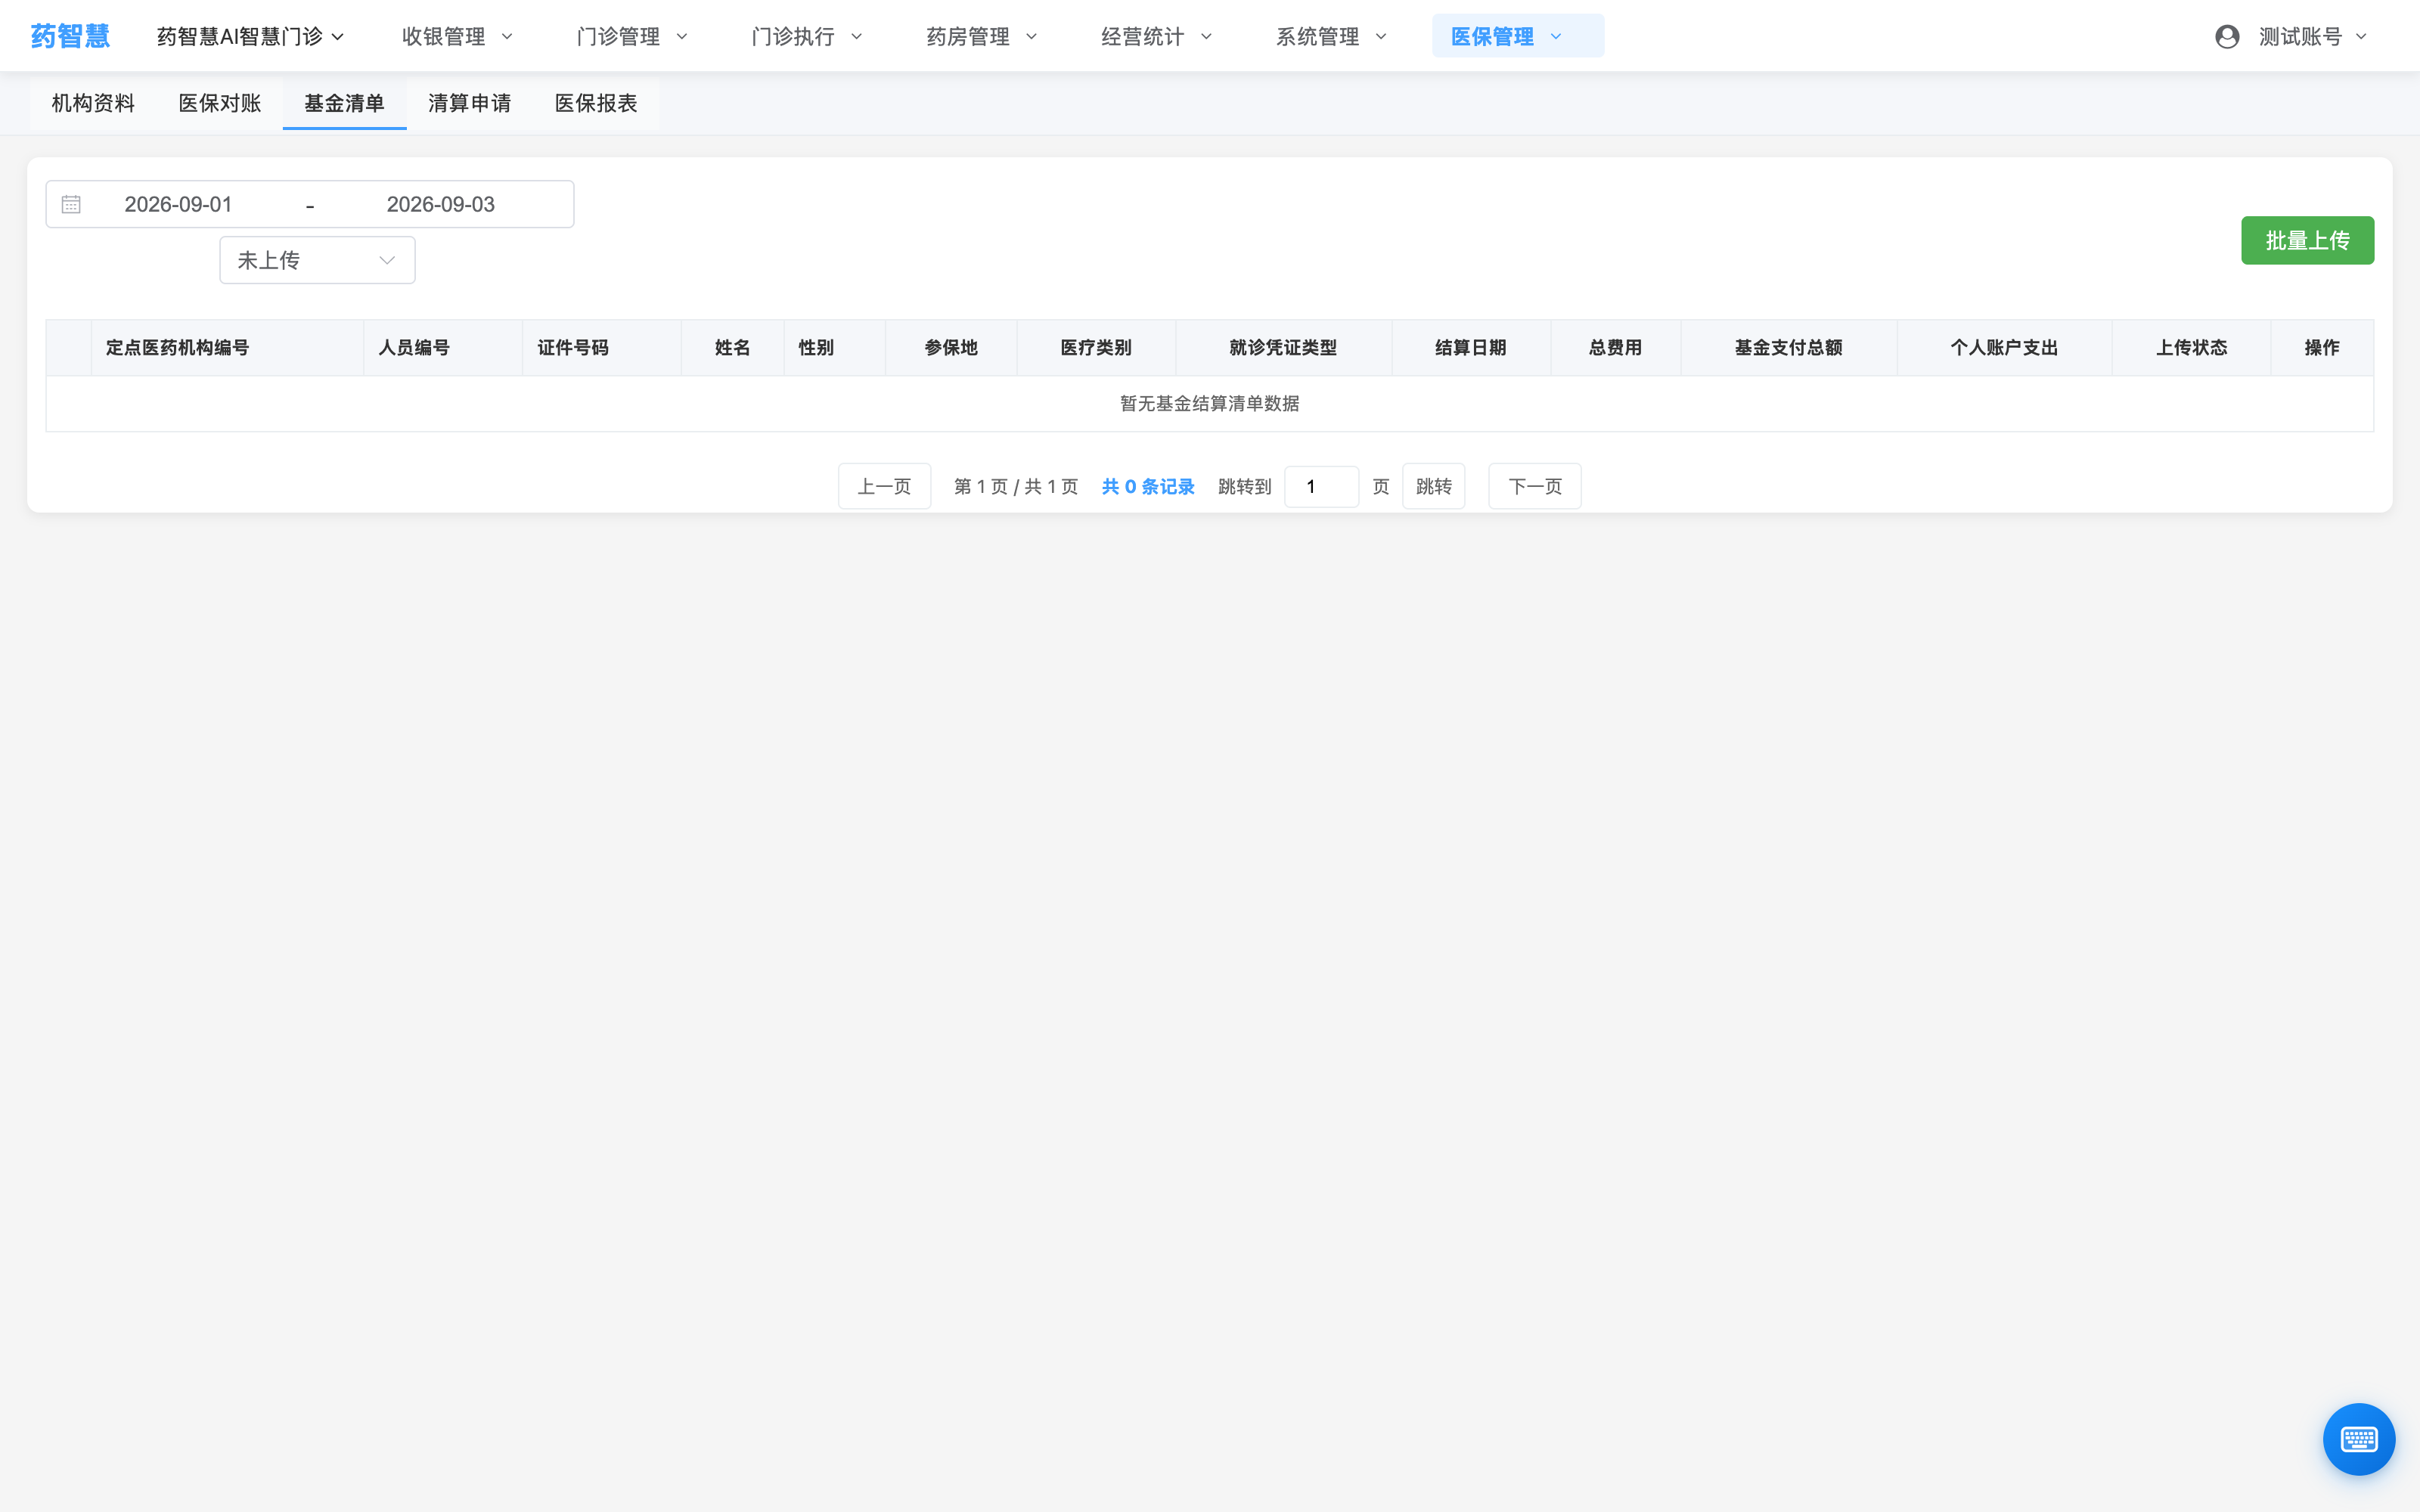The height and width of the screenshot is (1512, 2420).
Task: Click the 个人账户支出 column header
Action: coord(2004,348)
